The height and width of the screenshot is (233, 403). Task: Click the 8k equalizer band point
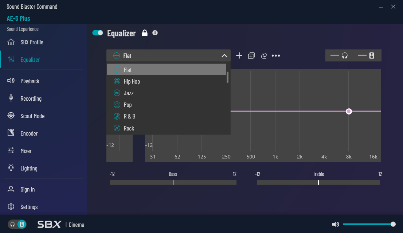pyautogui.click(x=349, y=111)
